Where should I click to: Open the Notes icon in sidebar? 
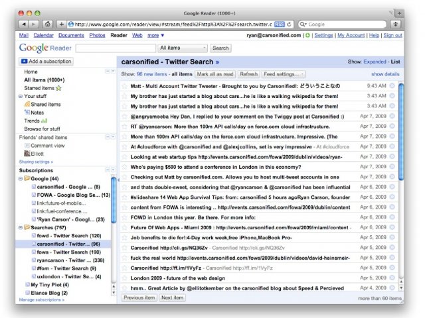[27, 113]
